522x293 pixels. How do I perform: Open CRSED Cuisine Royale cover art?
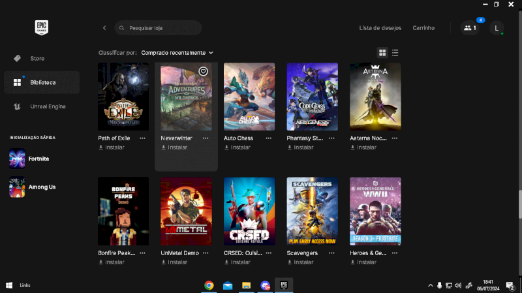(x=249, y=211)
